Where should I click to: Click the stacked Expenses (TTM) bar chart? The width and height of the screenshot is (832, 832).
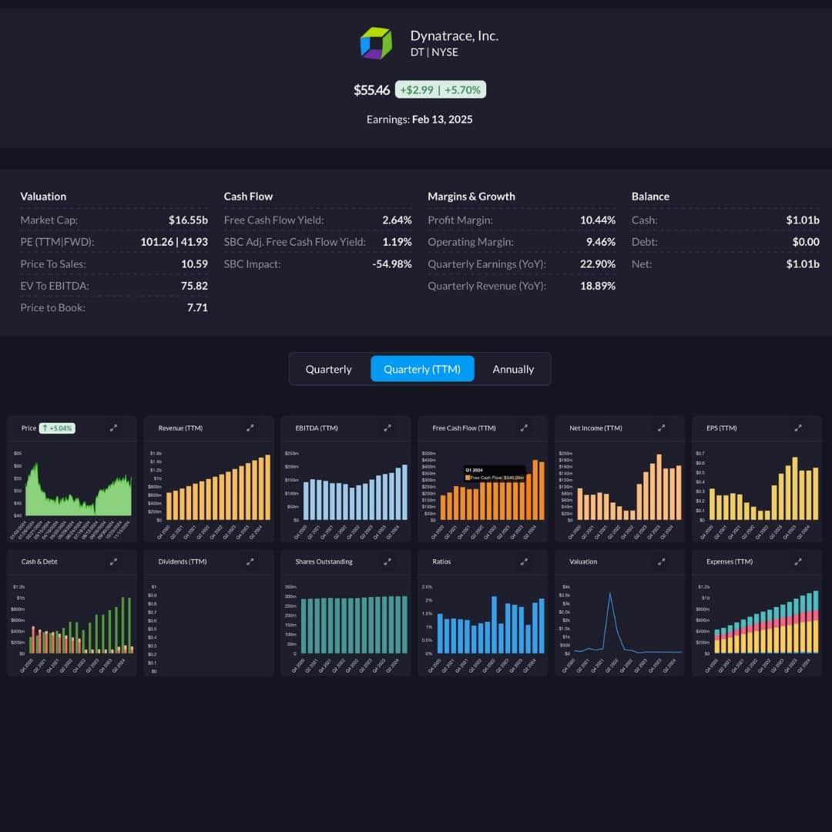click(x=767, y=622)
